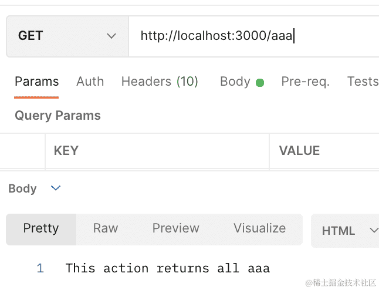Click the GET method dropdown chevron

click(111, 36)
